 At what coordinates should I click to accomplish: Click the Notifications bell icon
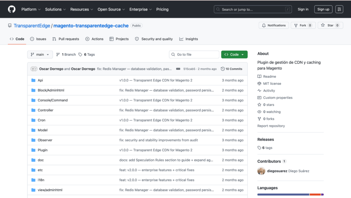(264, 25)
